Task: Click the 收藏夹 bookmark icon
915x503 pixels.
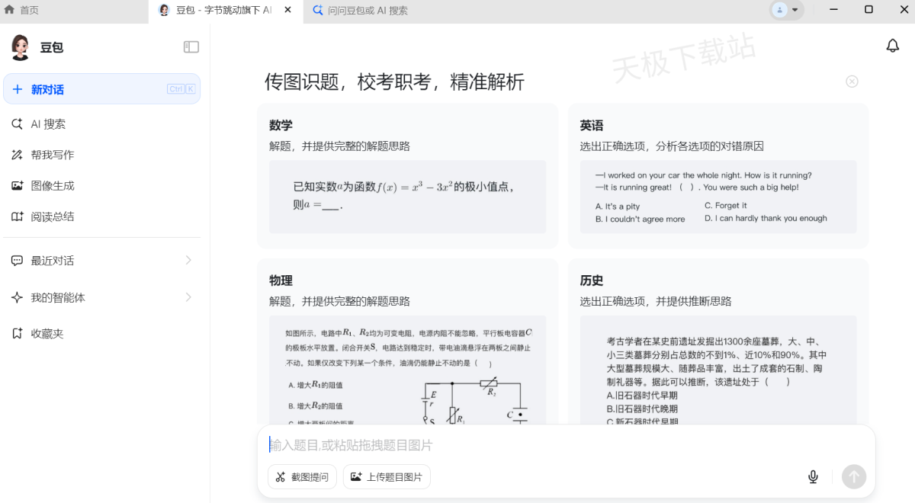Action: click(x=17, y=334)
